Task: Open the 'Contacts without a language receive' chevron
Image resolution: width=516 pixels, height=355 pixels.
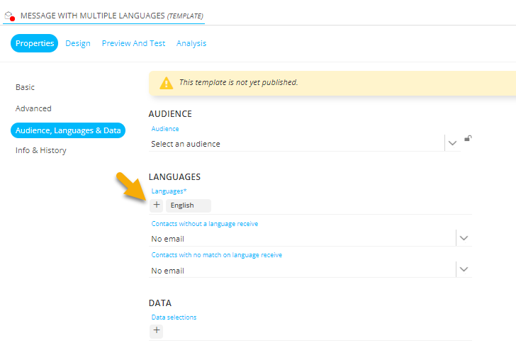Action: pos(464,238)
